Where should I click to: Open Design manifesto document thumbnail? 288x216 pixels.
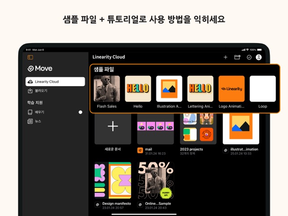pyautogui.click(x=113, y=180)
